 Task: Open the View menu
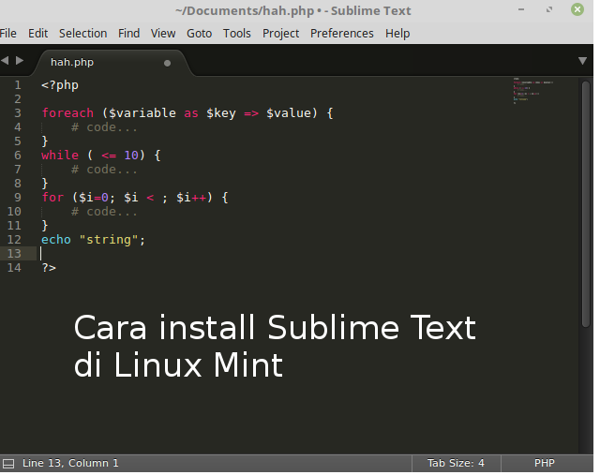pos(163,34)
